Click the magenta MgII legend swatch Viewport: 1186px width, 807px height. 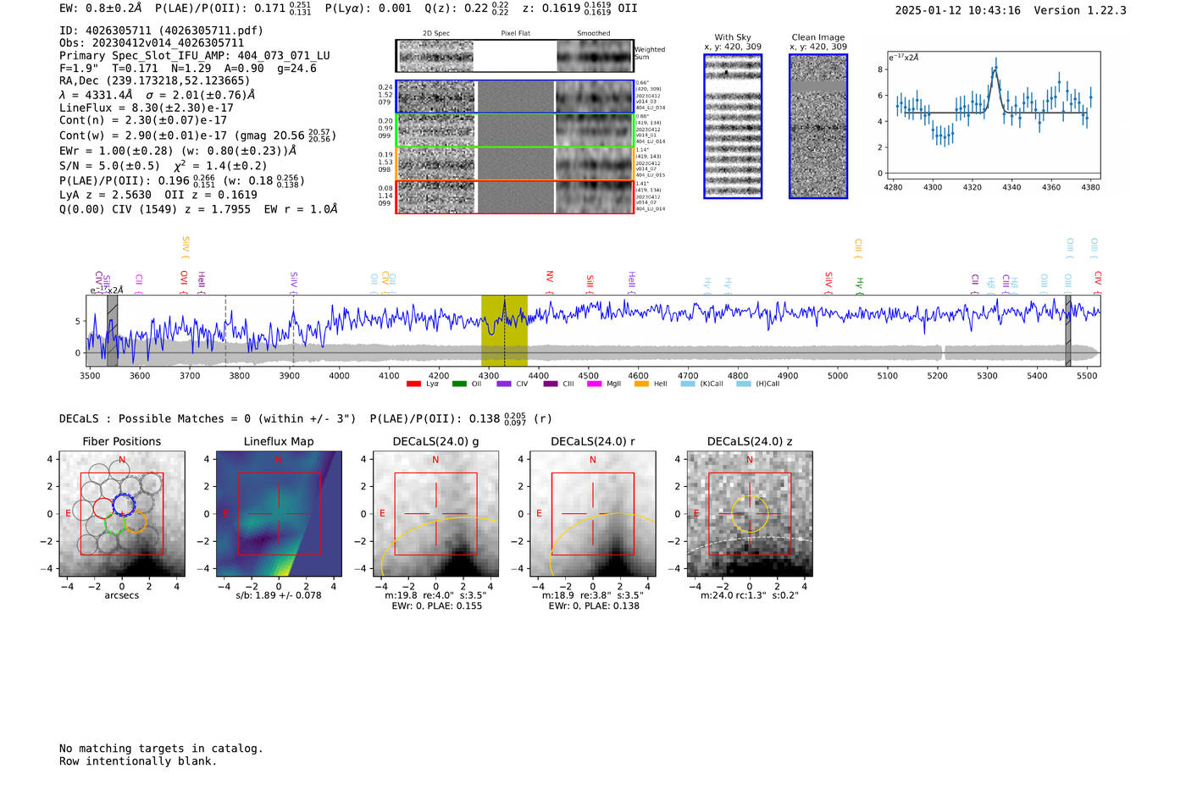(596, 384)
